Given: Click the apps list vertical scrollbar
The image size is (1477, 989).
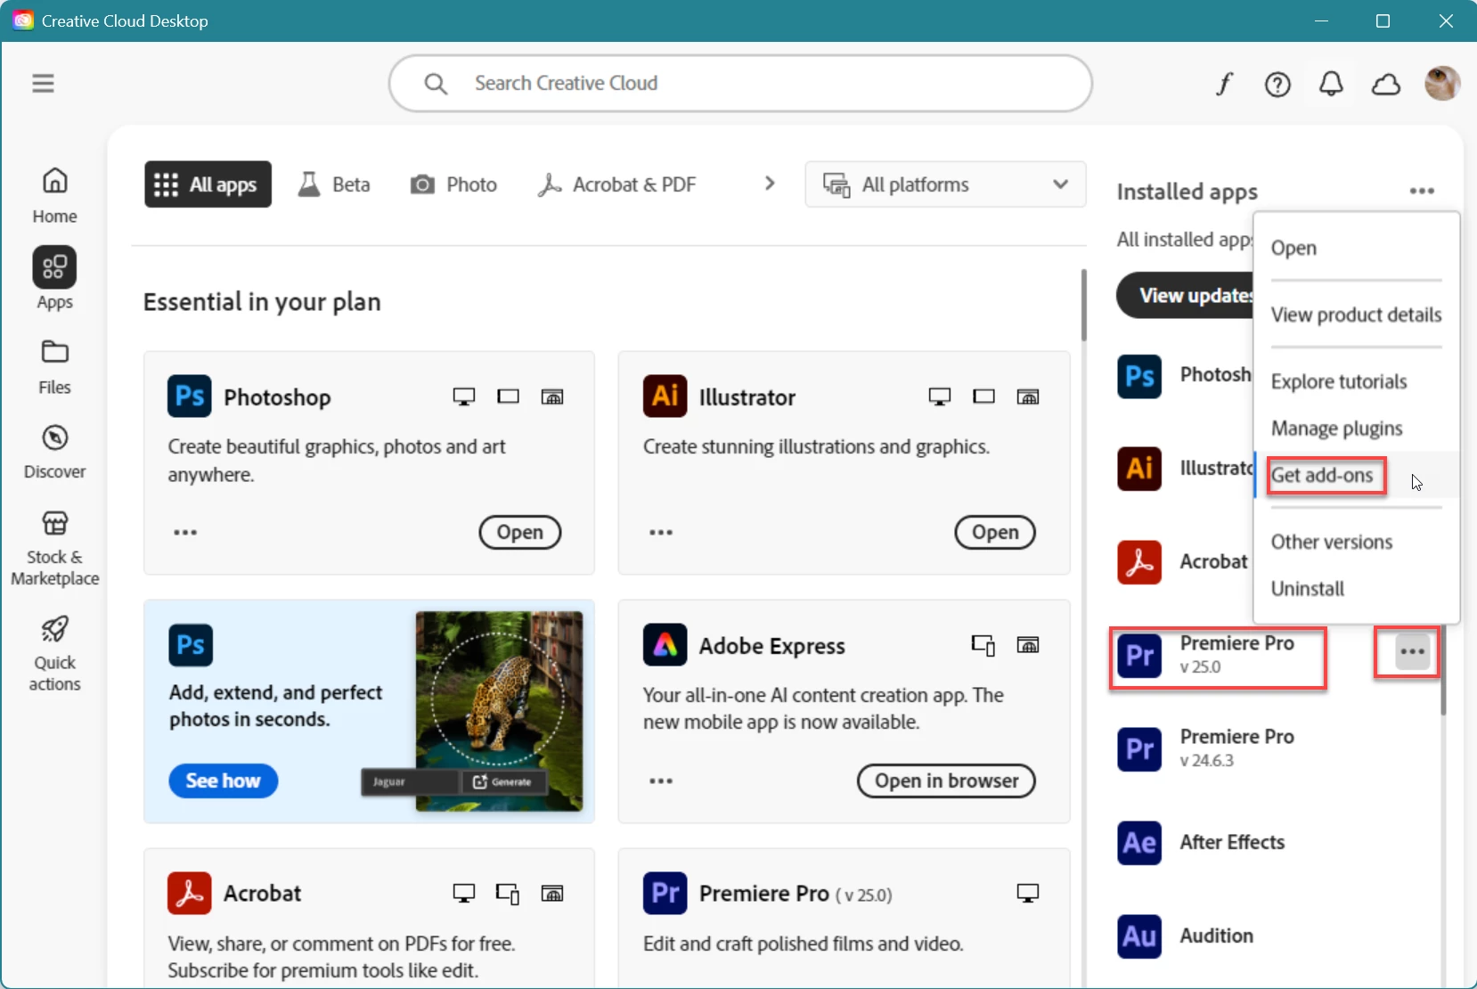Looking at the screenshot, I should pyautogui.click(x=1083, y=305).
